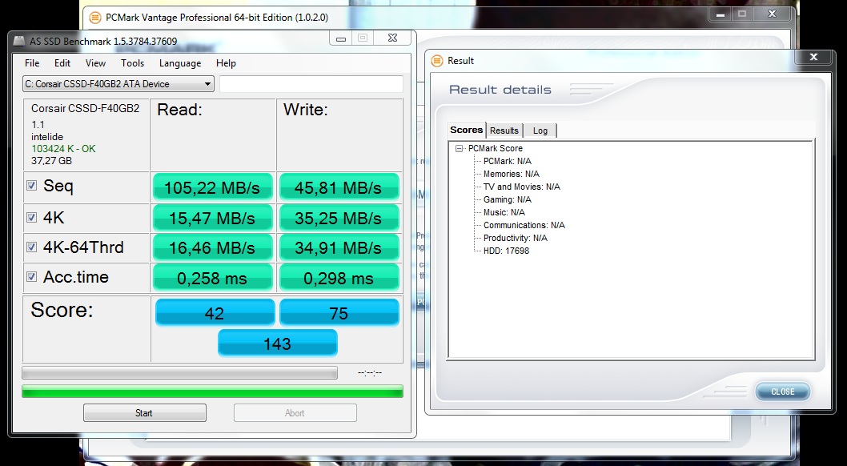Click the read score 42
Screen dimensions: 847x466
(215, 312)
